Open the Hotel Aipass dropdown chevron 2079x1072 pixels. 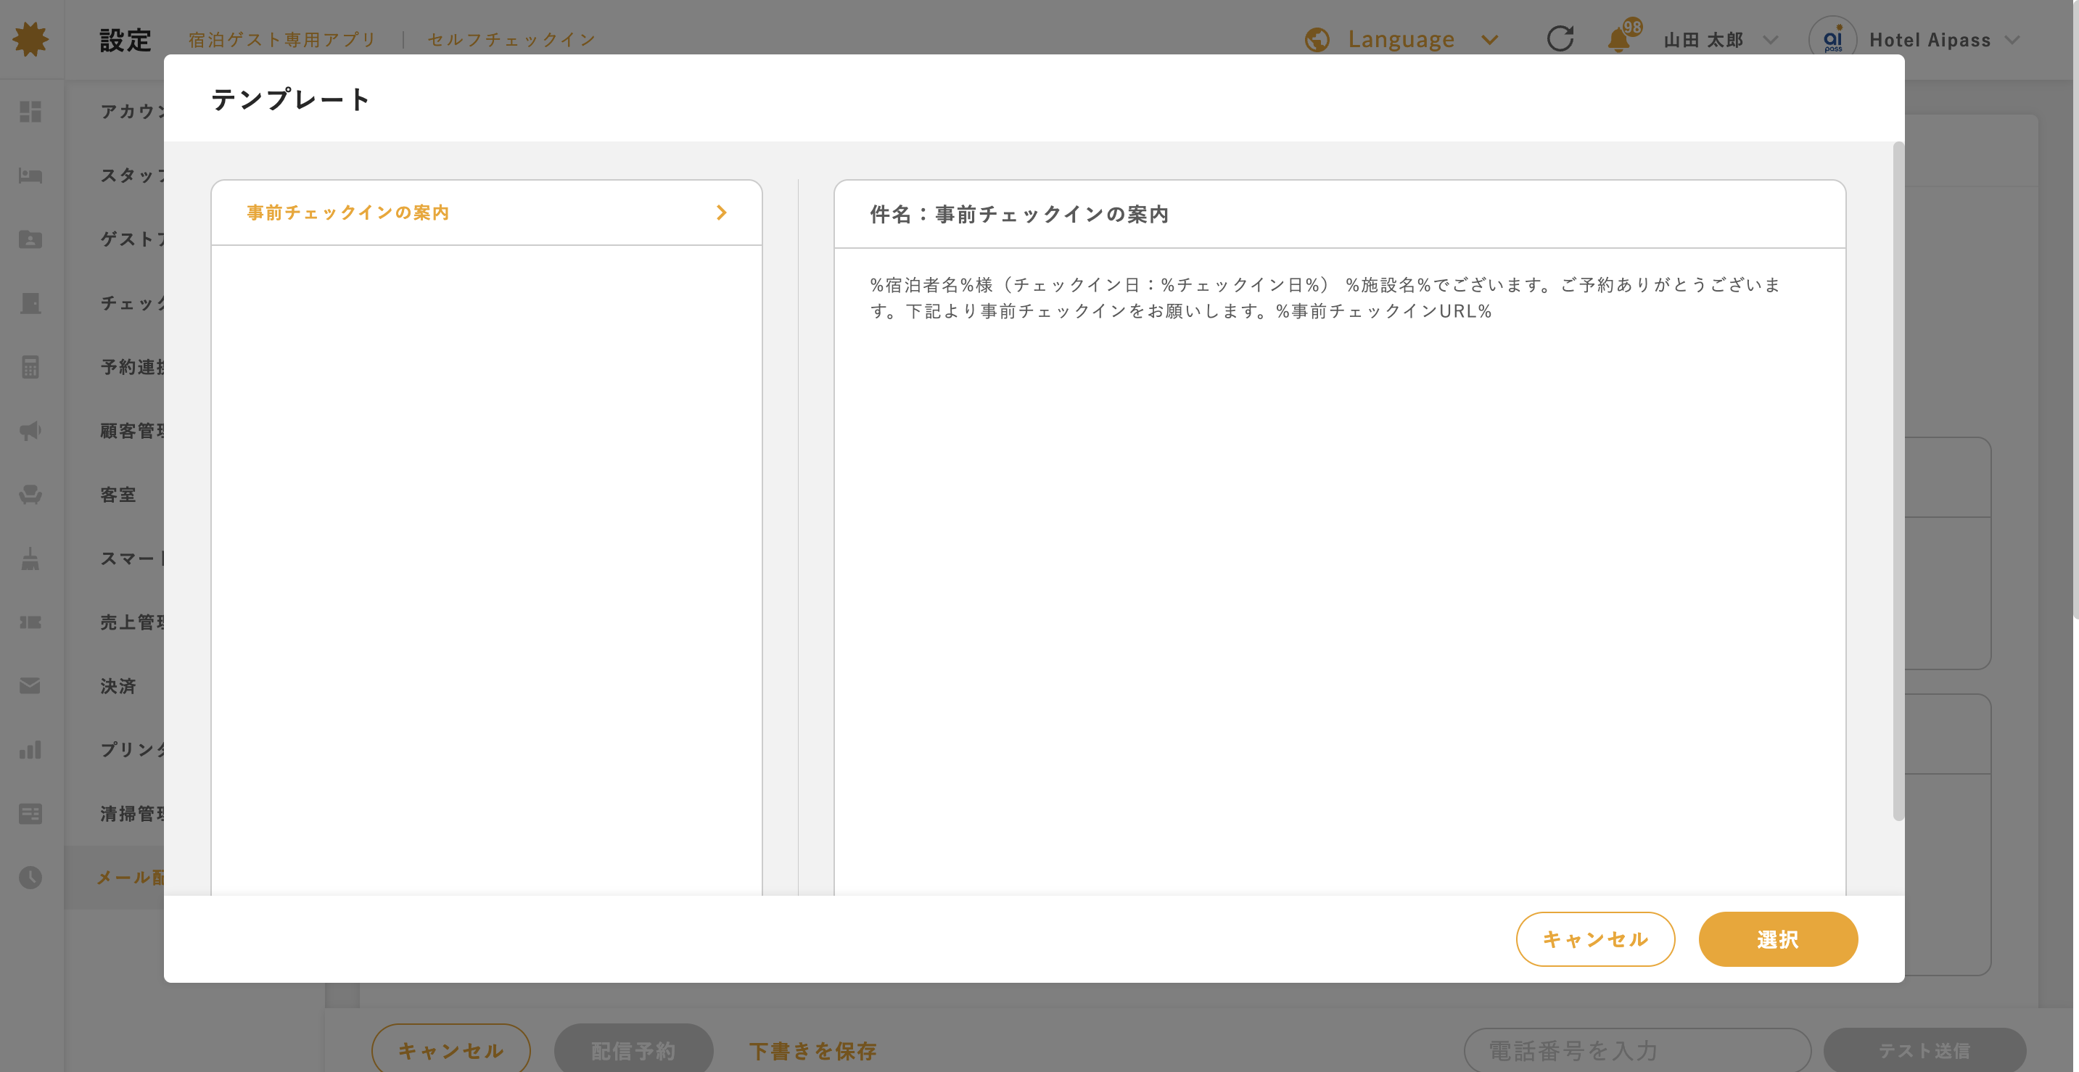(x=2013, y=40)
